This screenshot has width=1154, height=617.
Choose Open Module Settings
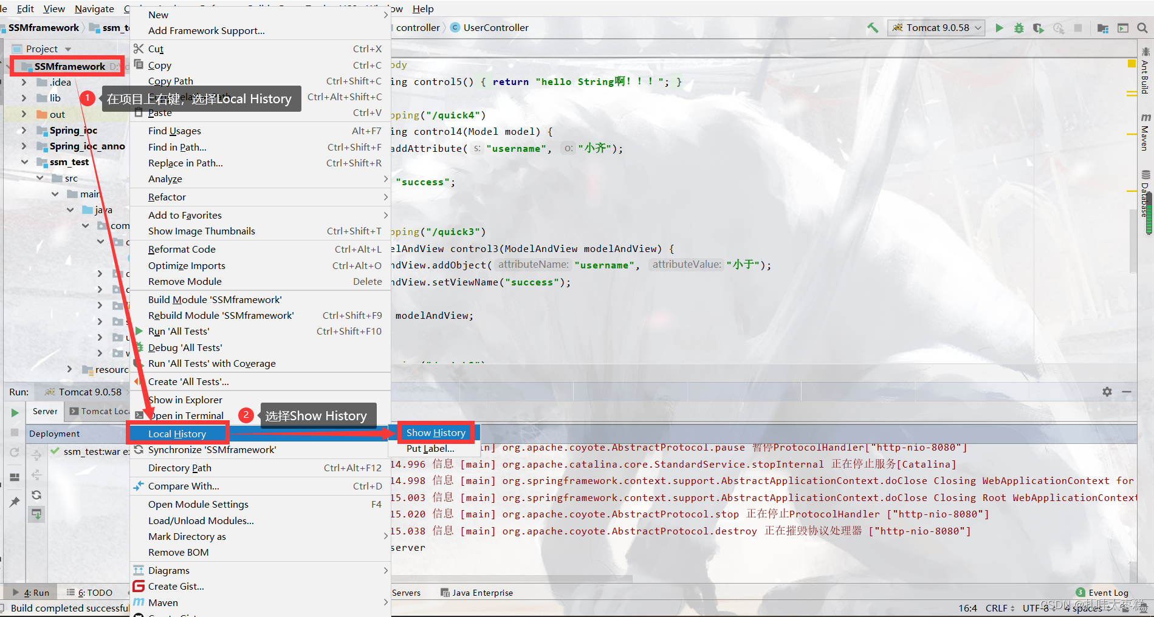[x=260, y=504]
